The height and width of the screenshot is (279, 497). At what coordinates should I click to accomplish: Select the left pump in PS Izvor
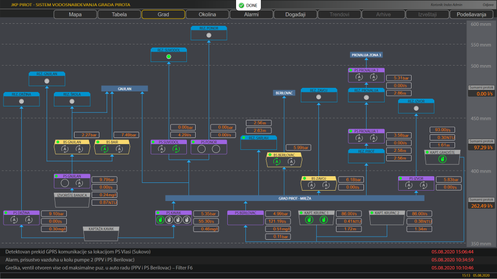coord(408,186)
